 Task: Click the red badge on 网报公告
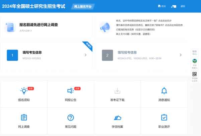(x=77, y=88)
